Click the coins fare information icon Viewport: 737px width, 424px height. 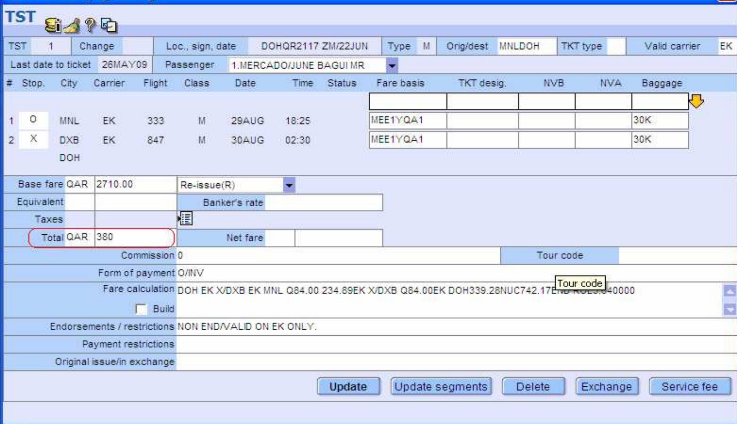point(53,25)
